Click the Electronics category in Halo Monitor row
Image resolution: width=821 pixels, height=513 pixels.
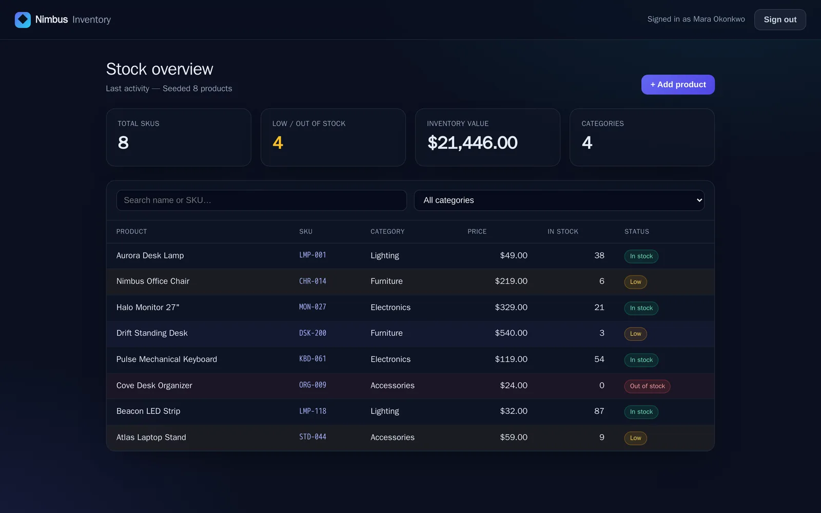[390, 307]
